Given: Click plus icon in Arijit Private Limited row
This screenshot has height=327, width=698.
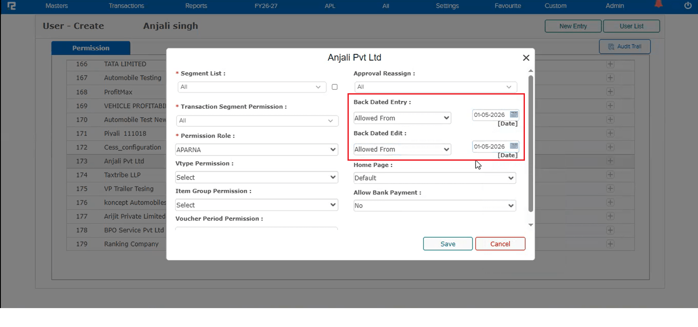Looking at the screenshot, I should pyautogui.click(x=610, y=216).
